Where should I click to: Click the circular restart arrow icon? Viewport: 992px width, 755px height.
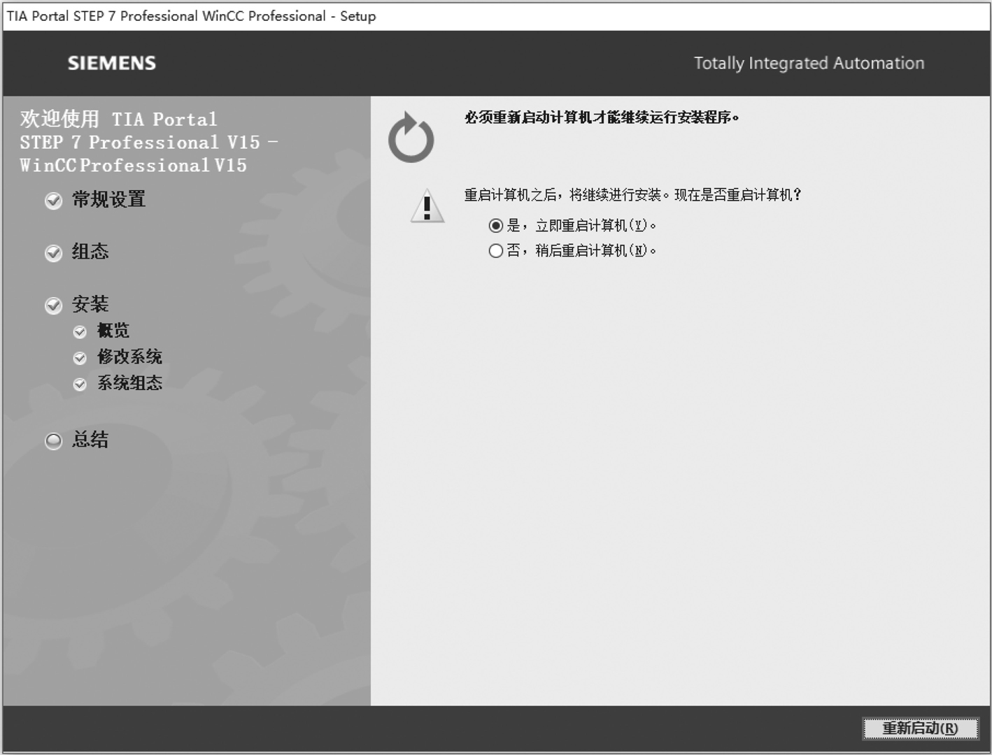pyautogui.click(x=411, y=137)
